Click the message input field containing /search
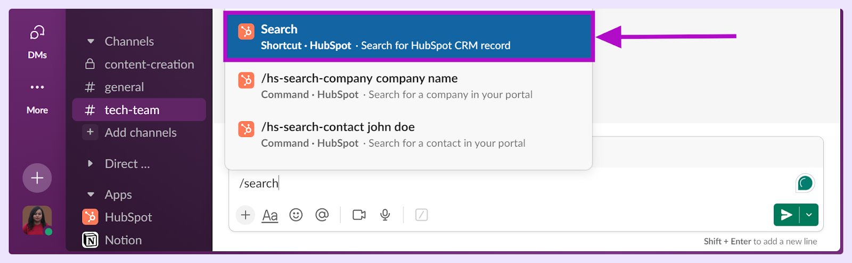This screenshot has width=852, height=263. (x=511, y=183)
